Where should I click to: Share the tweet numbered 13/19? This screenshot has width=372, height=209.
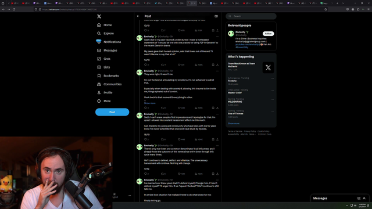coord(217,30)
